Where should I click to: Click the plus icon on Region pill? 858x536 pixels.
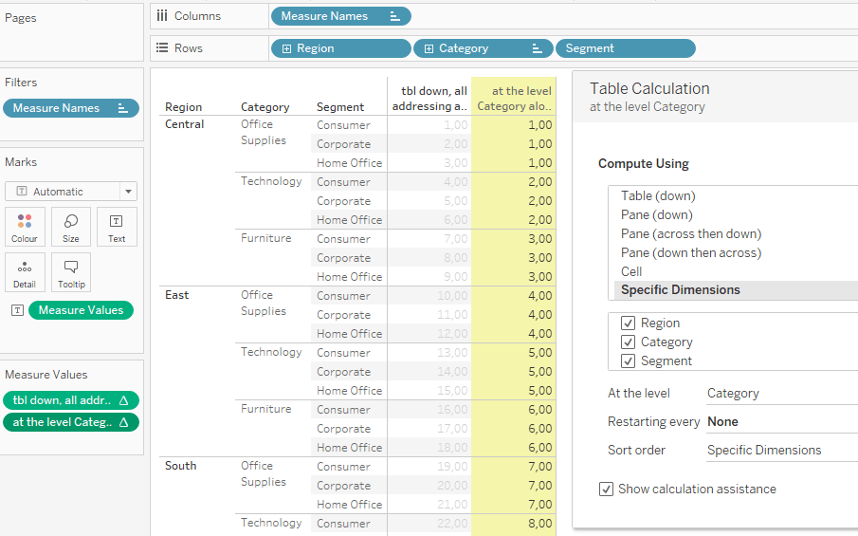(285, 48)
